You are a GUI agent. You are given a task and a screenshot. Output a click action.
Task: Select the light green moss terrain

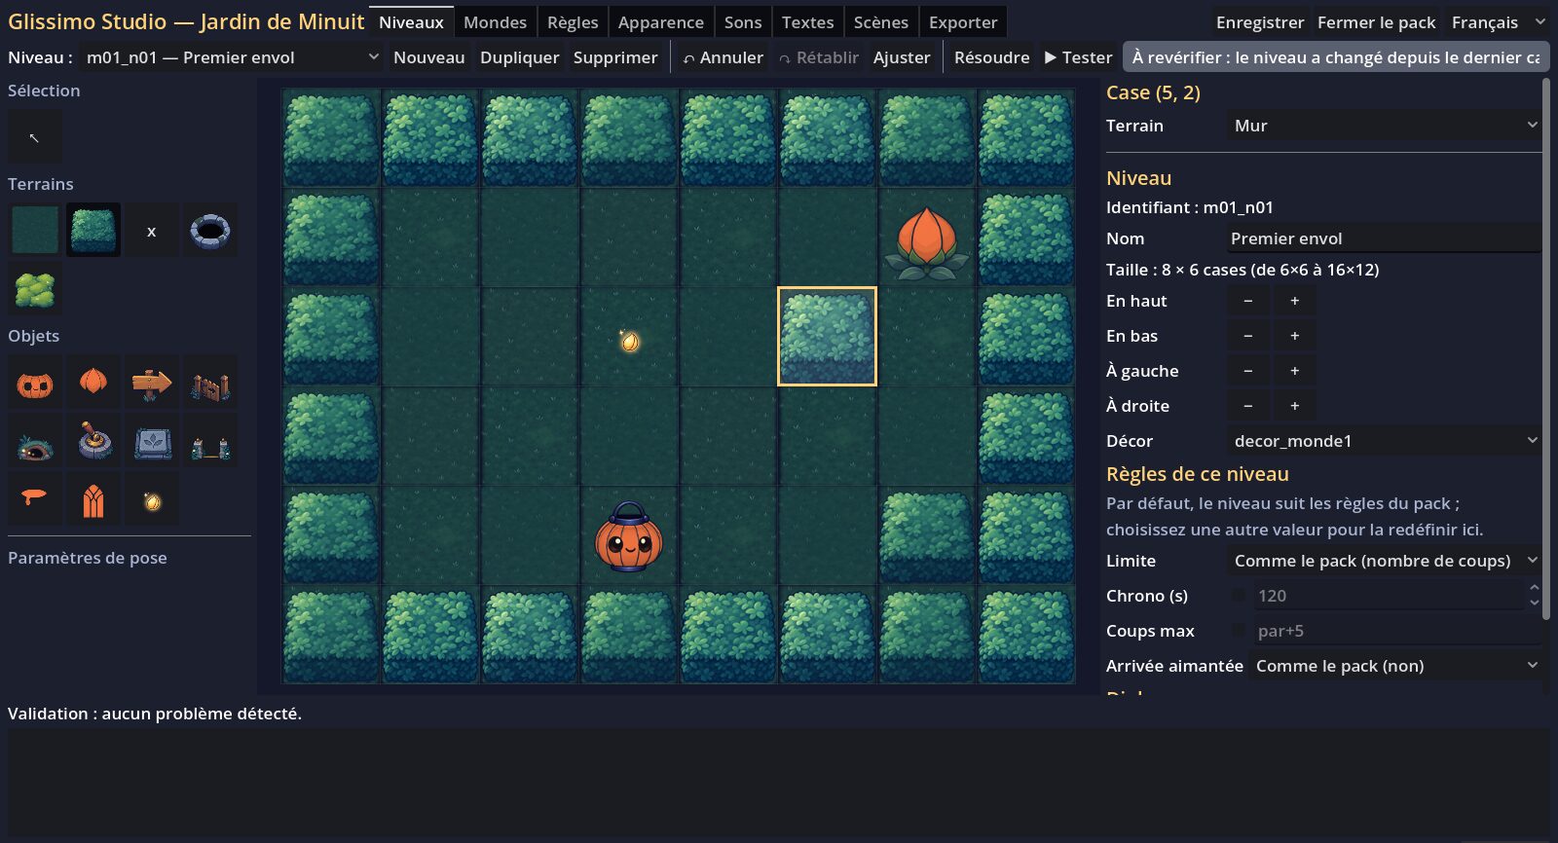coord(35,289)
